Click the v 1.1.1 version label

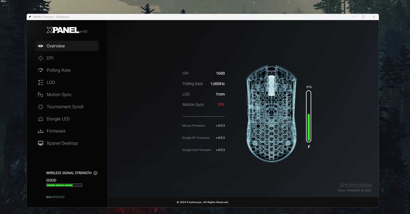[x=84, y=32]
